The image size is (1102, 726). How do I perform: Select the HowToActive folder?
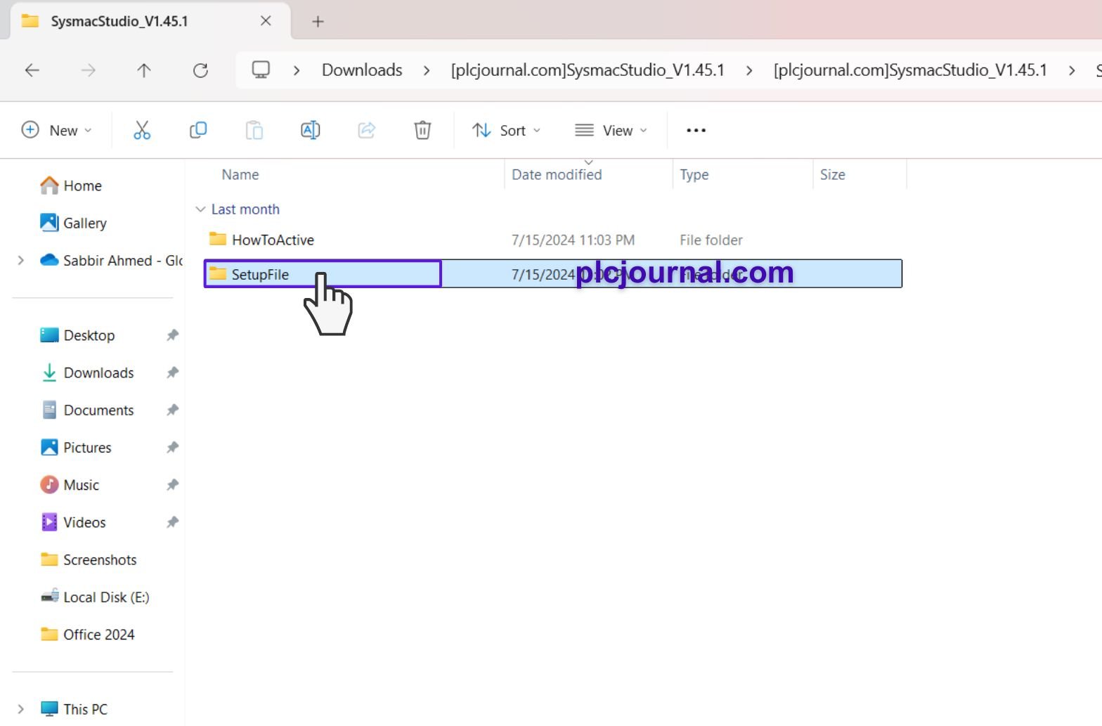click(x=273, y=240)
